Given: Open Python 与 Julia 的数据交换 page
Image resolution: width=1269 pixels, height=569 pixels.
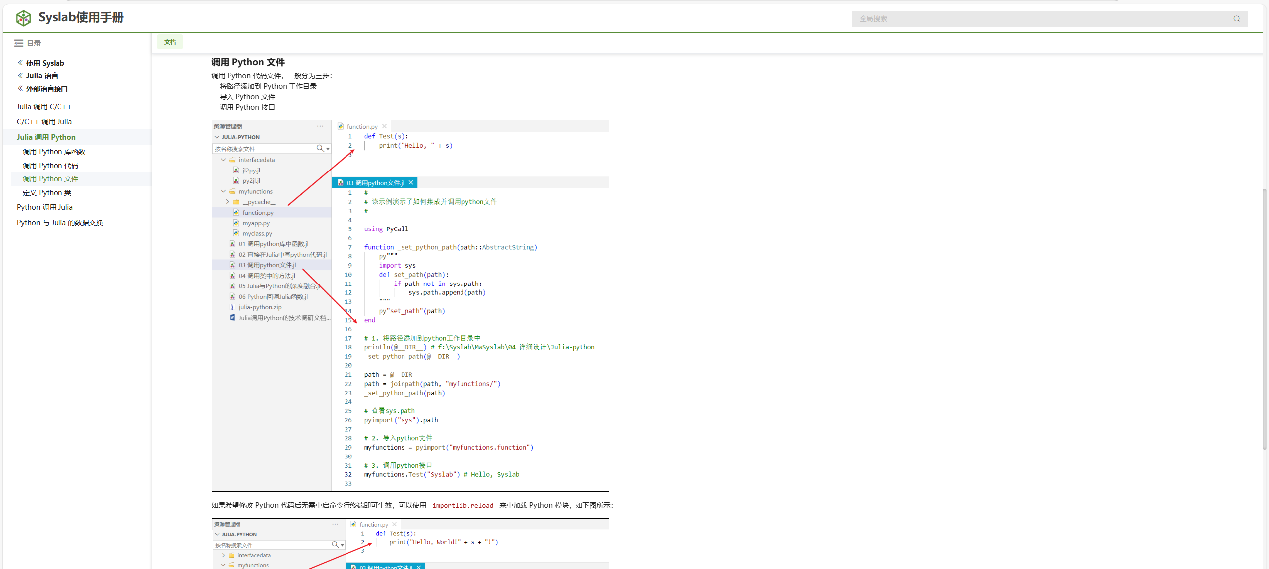Looking at the screenshot, I should point(60,223).
